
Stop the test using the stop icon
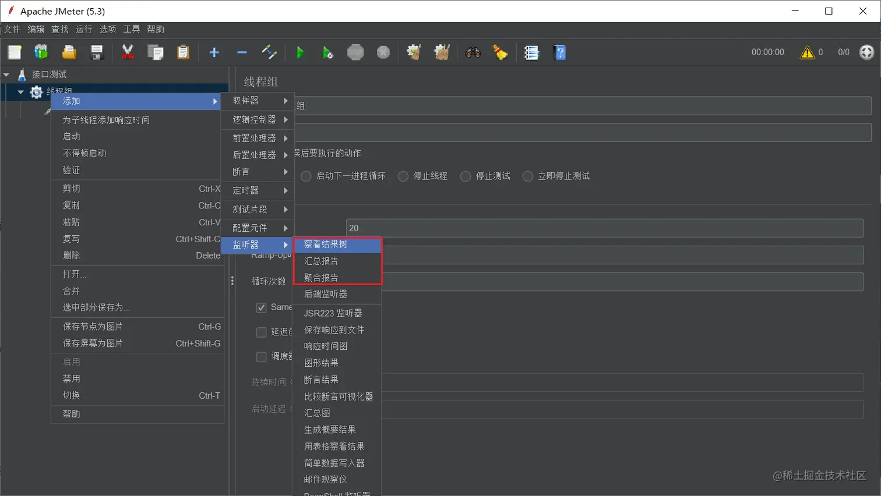[x=355, y=52]
